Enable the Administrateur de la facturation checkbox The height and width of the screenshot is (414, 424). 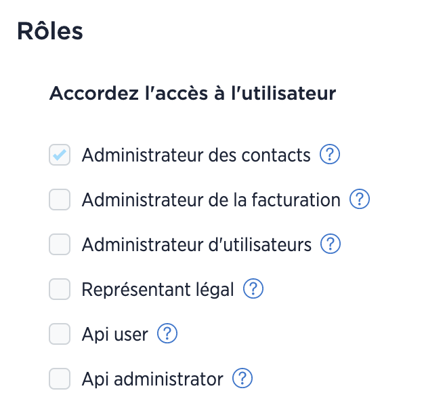coord(60,200)
